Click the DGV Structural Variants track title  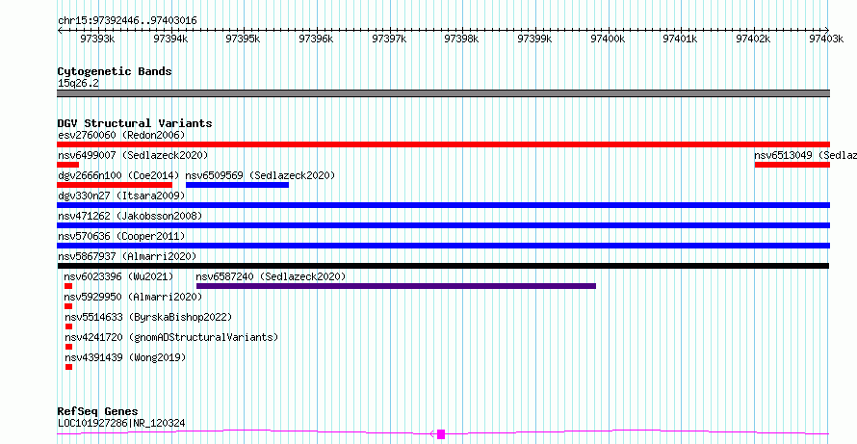tap(135, 123)
